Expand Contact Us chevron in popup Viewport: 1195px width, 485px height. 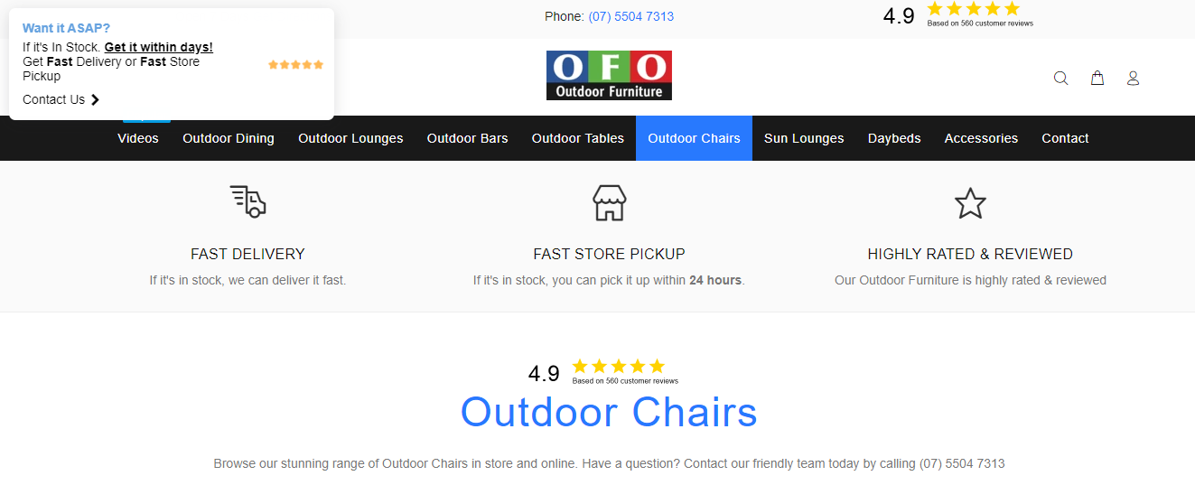[x=95, y=99]
